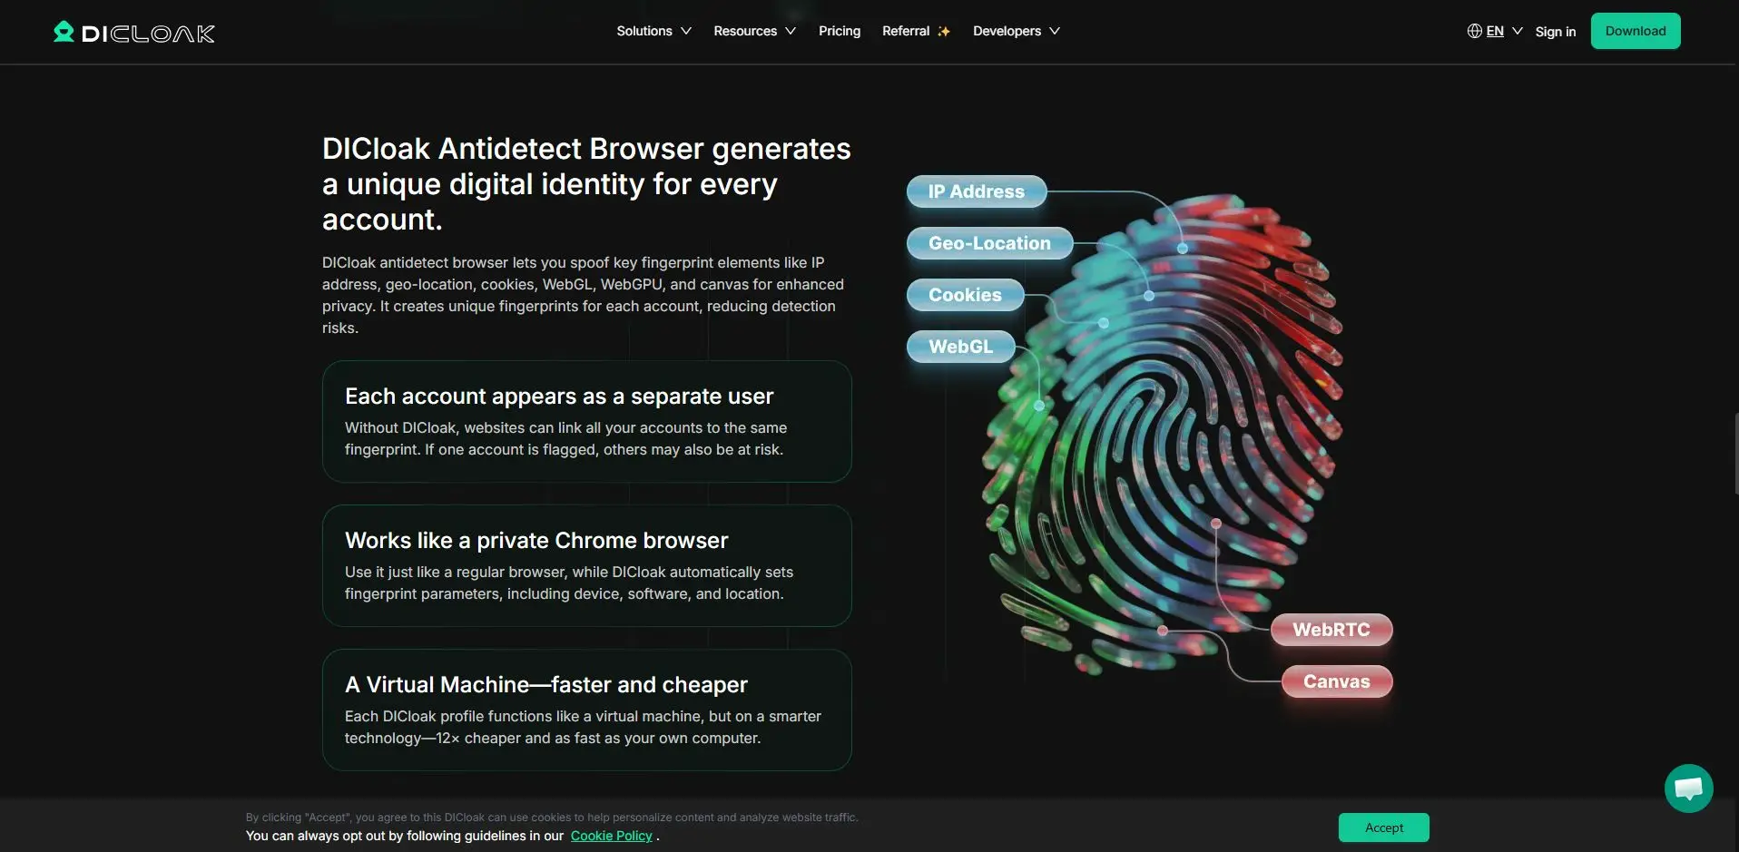Open the live chat bubble icon
The image size is (1739, 852).
tap(1688, 788)
